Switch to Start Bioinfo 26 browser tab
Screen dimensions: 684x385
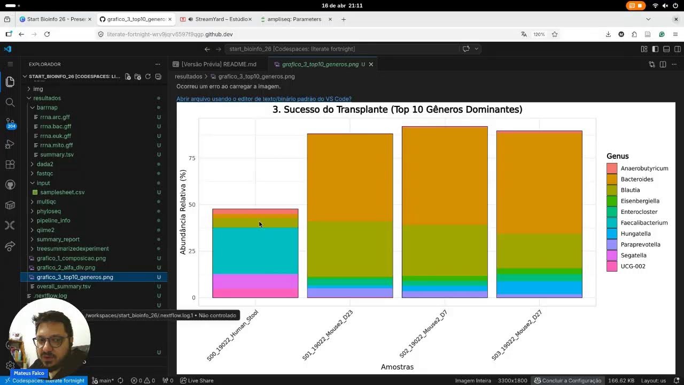pyautogui.click(x=56, y=19)
